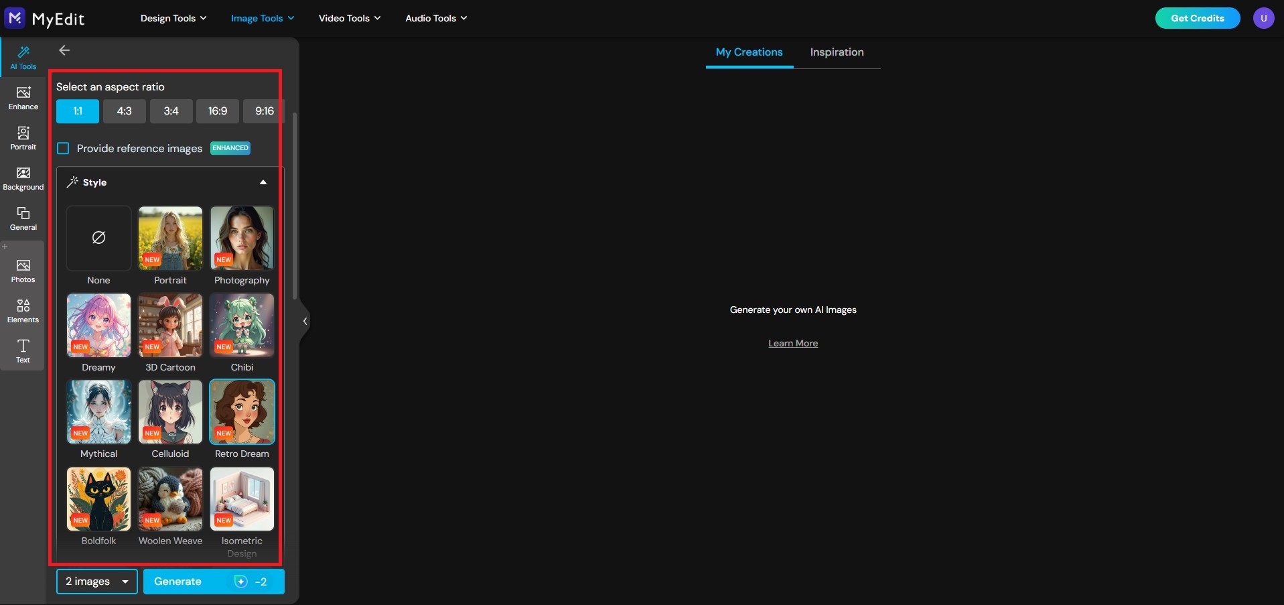Open the 2 images count dropdown

pyautogui.click(x=96, y=582)
